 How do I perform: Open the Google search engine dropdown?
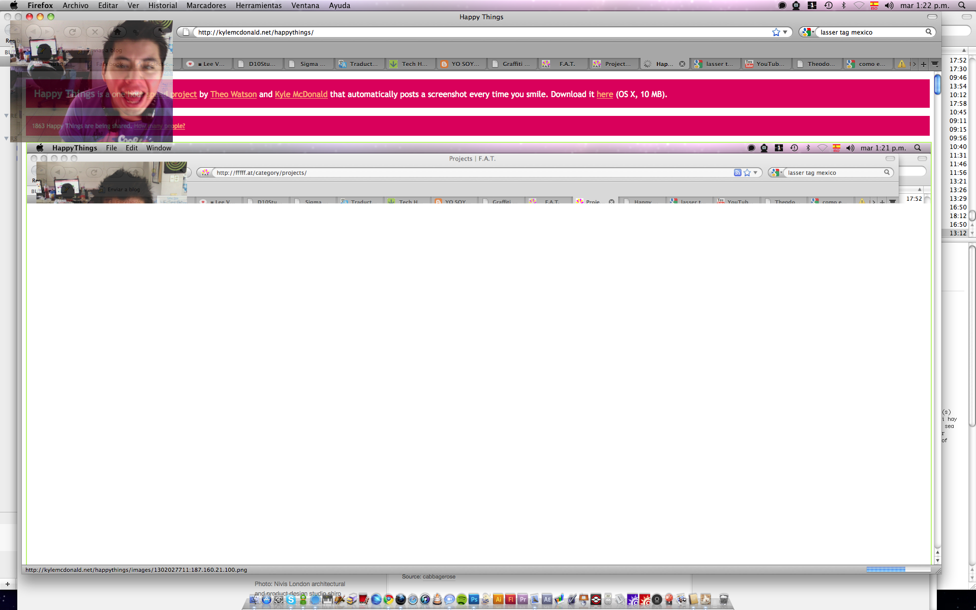(x=807, y=32)
